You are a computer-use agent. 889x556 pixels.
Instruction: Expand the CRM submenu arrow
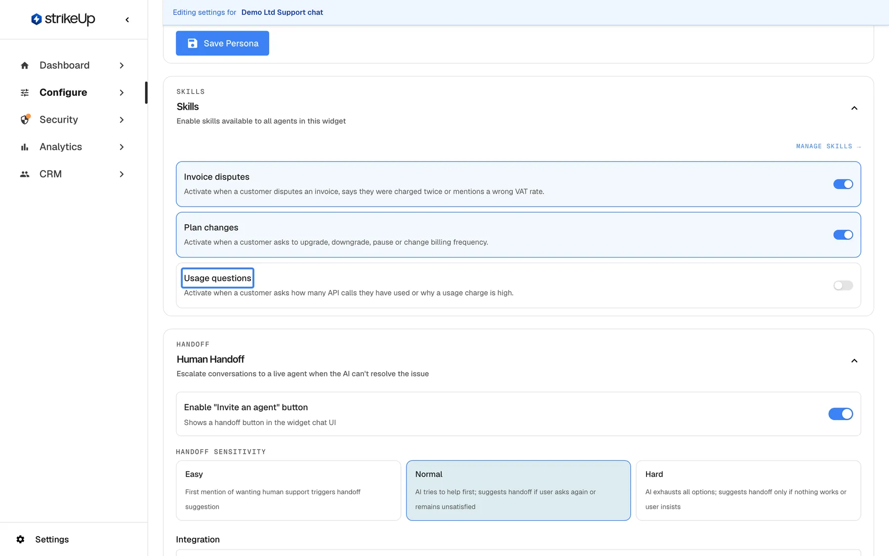pos(121,174)
